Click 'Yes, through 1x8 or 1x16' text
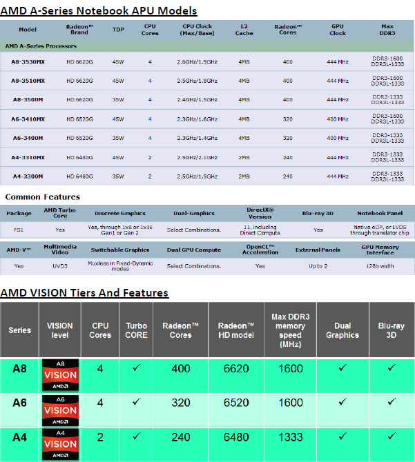The width and height of the screenshot is (415, 462). point(120,227)
